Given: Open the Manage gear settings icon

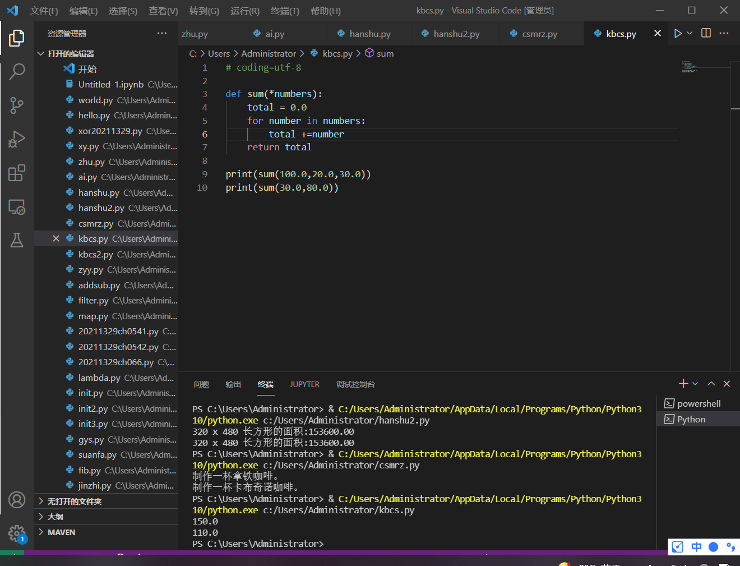Looking at the screenshot, I should coord(17,533).
